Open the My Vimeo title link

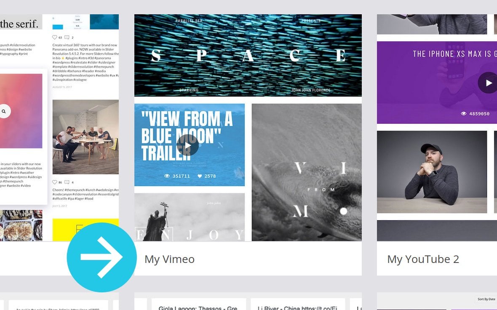170,259
